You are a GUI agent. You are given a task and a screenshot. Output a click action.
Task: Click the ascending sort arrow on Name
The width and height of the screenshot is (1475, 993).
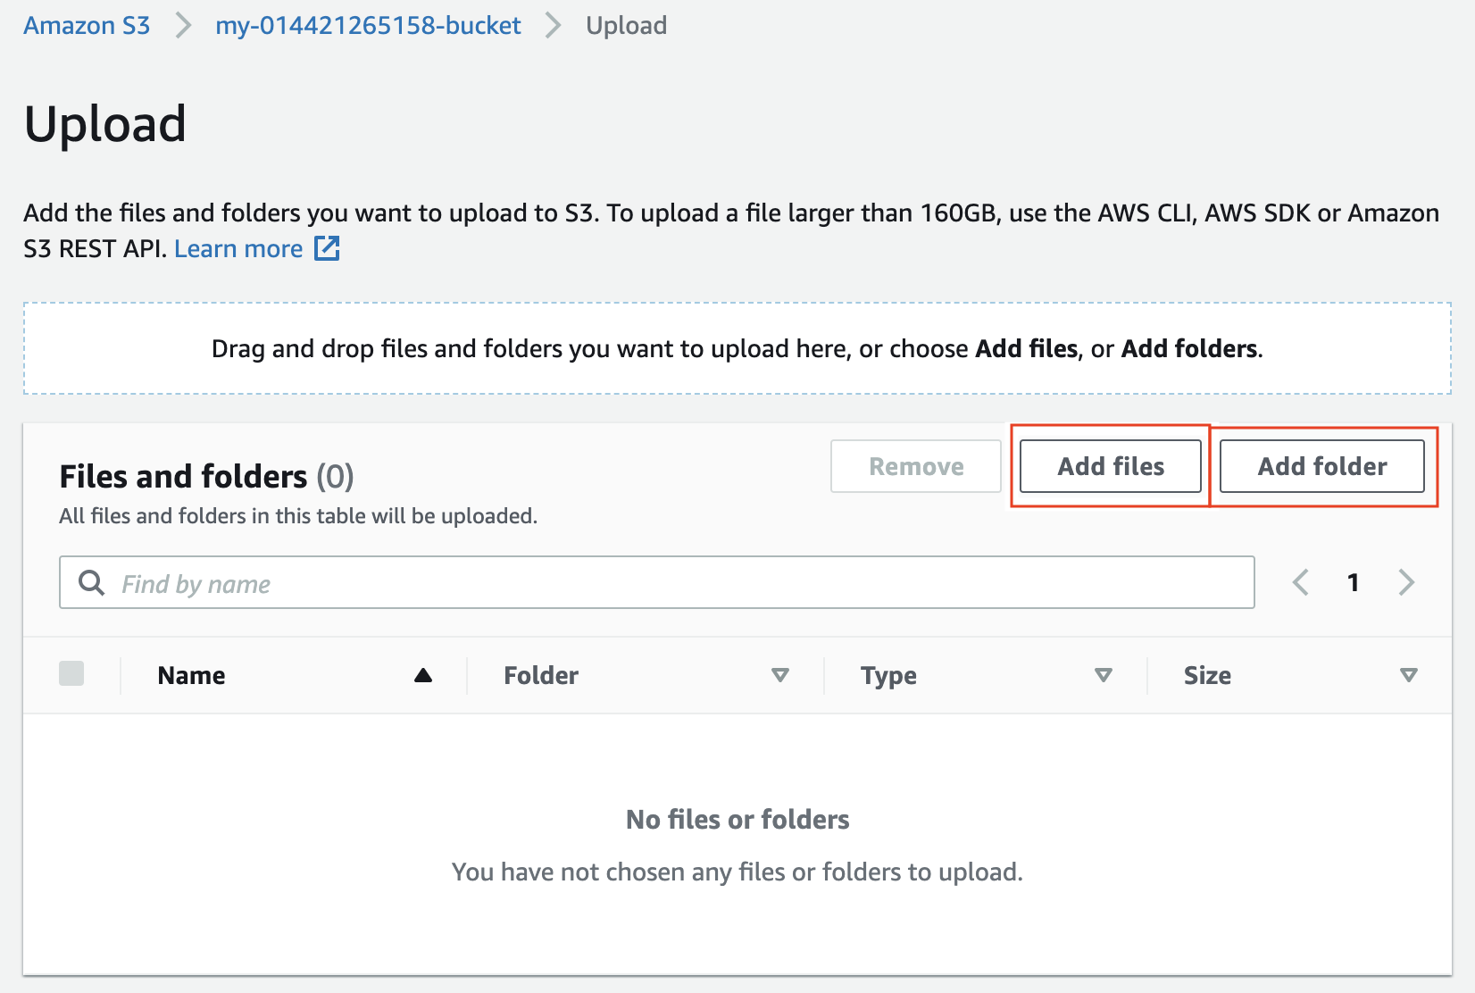coord(423,675)
